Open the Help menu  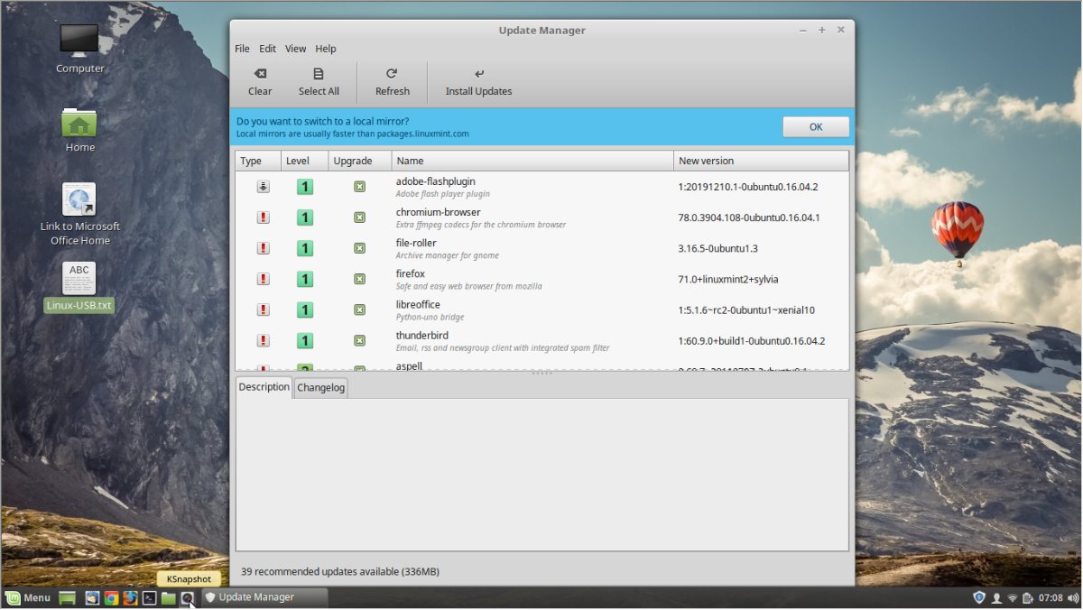tap(326, 49)
